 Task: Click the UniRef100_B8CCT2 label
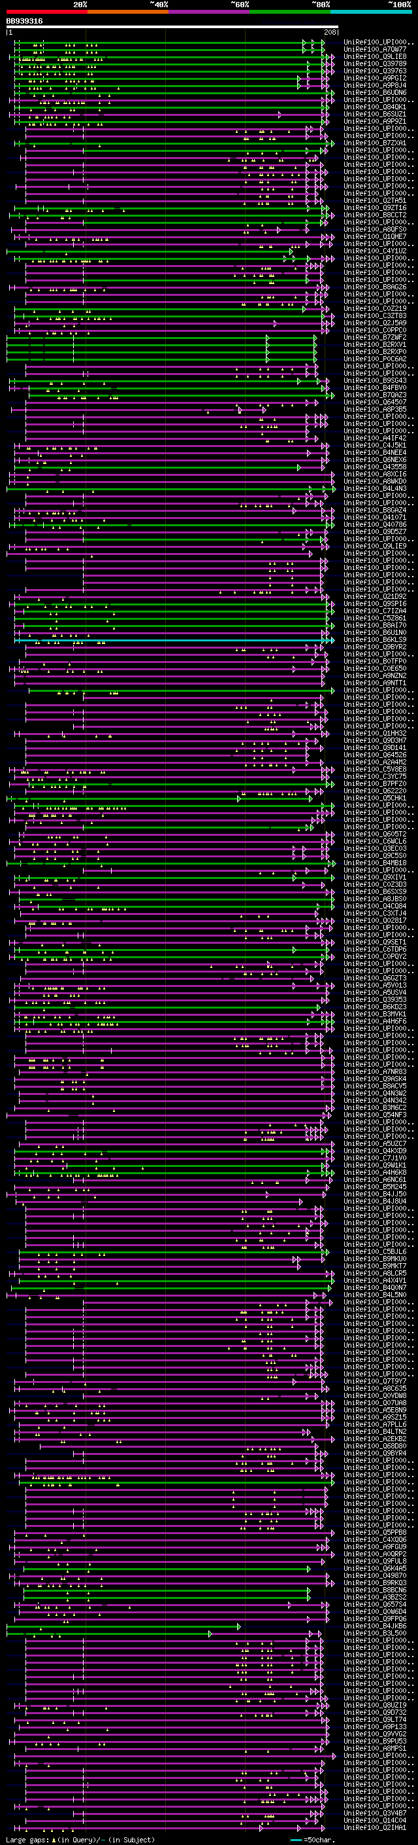click(x=375, y=215)
